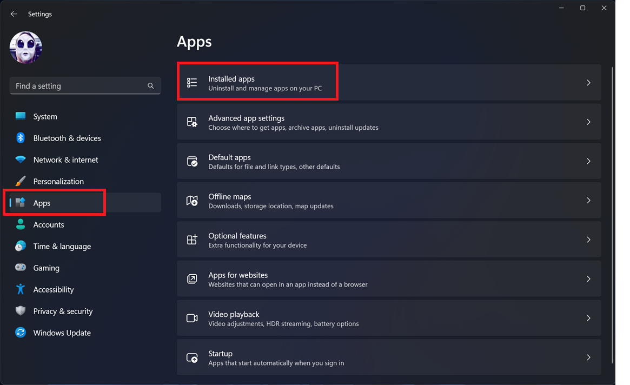Expand the Default apps row chevron
The width and height of the screenshot is (630, 385).
(x=589, y=161)
